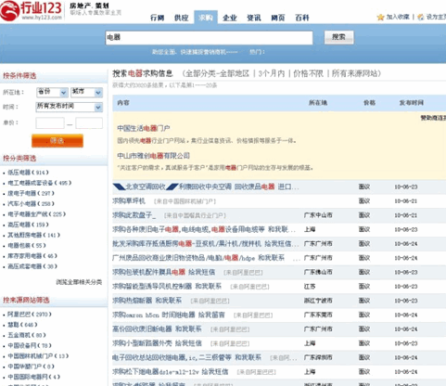
Task: Click the 搜索 search button
Action: [338, 37]
